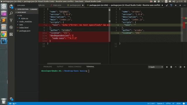
Task: Click the error count in status bar
Action: point(11,104)
